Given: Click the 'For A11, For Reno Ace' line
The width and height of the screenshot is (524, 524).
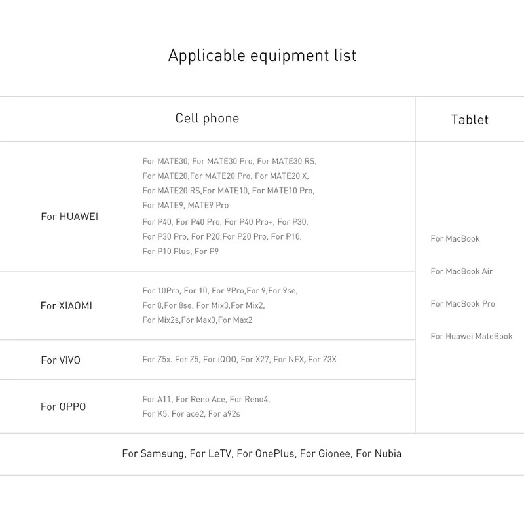Looking at the screenshot, I should pyautogui.click(x=206, y=399).
